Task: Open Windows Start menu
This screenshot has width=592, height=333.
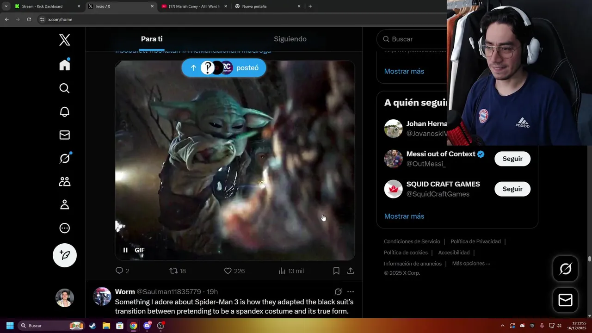Action: pyautogui.click(x=10, y=326)
